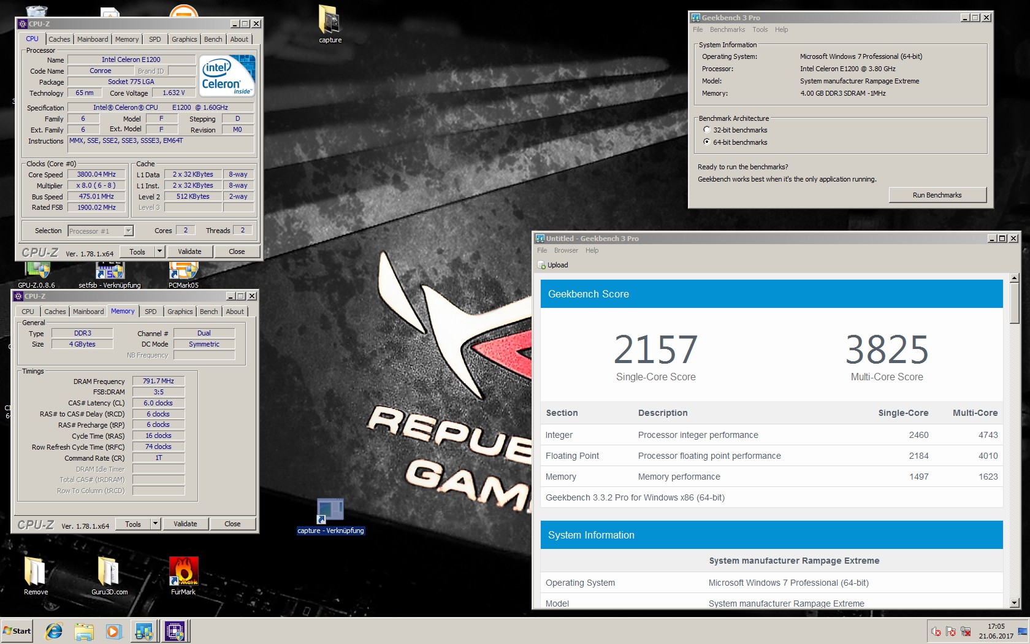Switch to Mainboard tab in top CPU-Z
The width and height of the screenshot is (1030, 644).
tap(93, 39)
